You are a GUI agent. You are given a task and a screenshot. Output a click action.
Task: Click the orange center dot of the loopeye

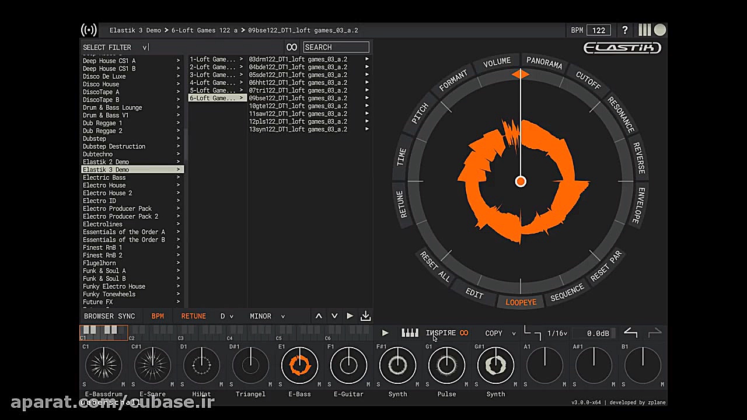pos(521,181)
